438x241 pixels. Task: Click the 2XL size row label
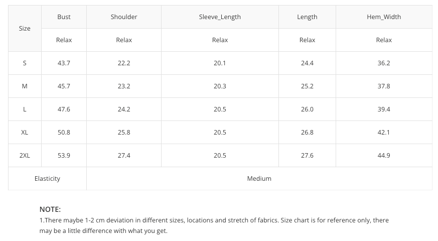tap(25, 156)
